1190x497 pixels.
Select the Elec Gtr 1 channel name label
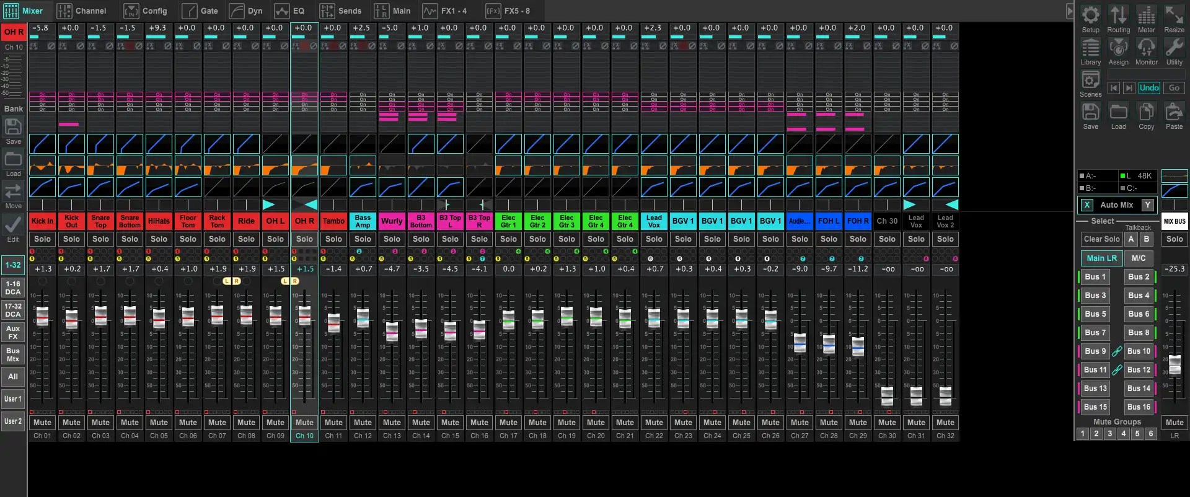click(508, 221)
